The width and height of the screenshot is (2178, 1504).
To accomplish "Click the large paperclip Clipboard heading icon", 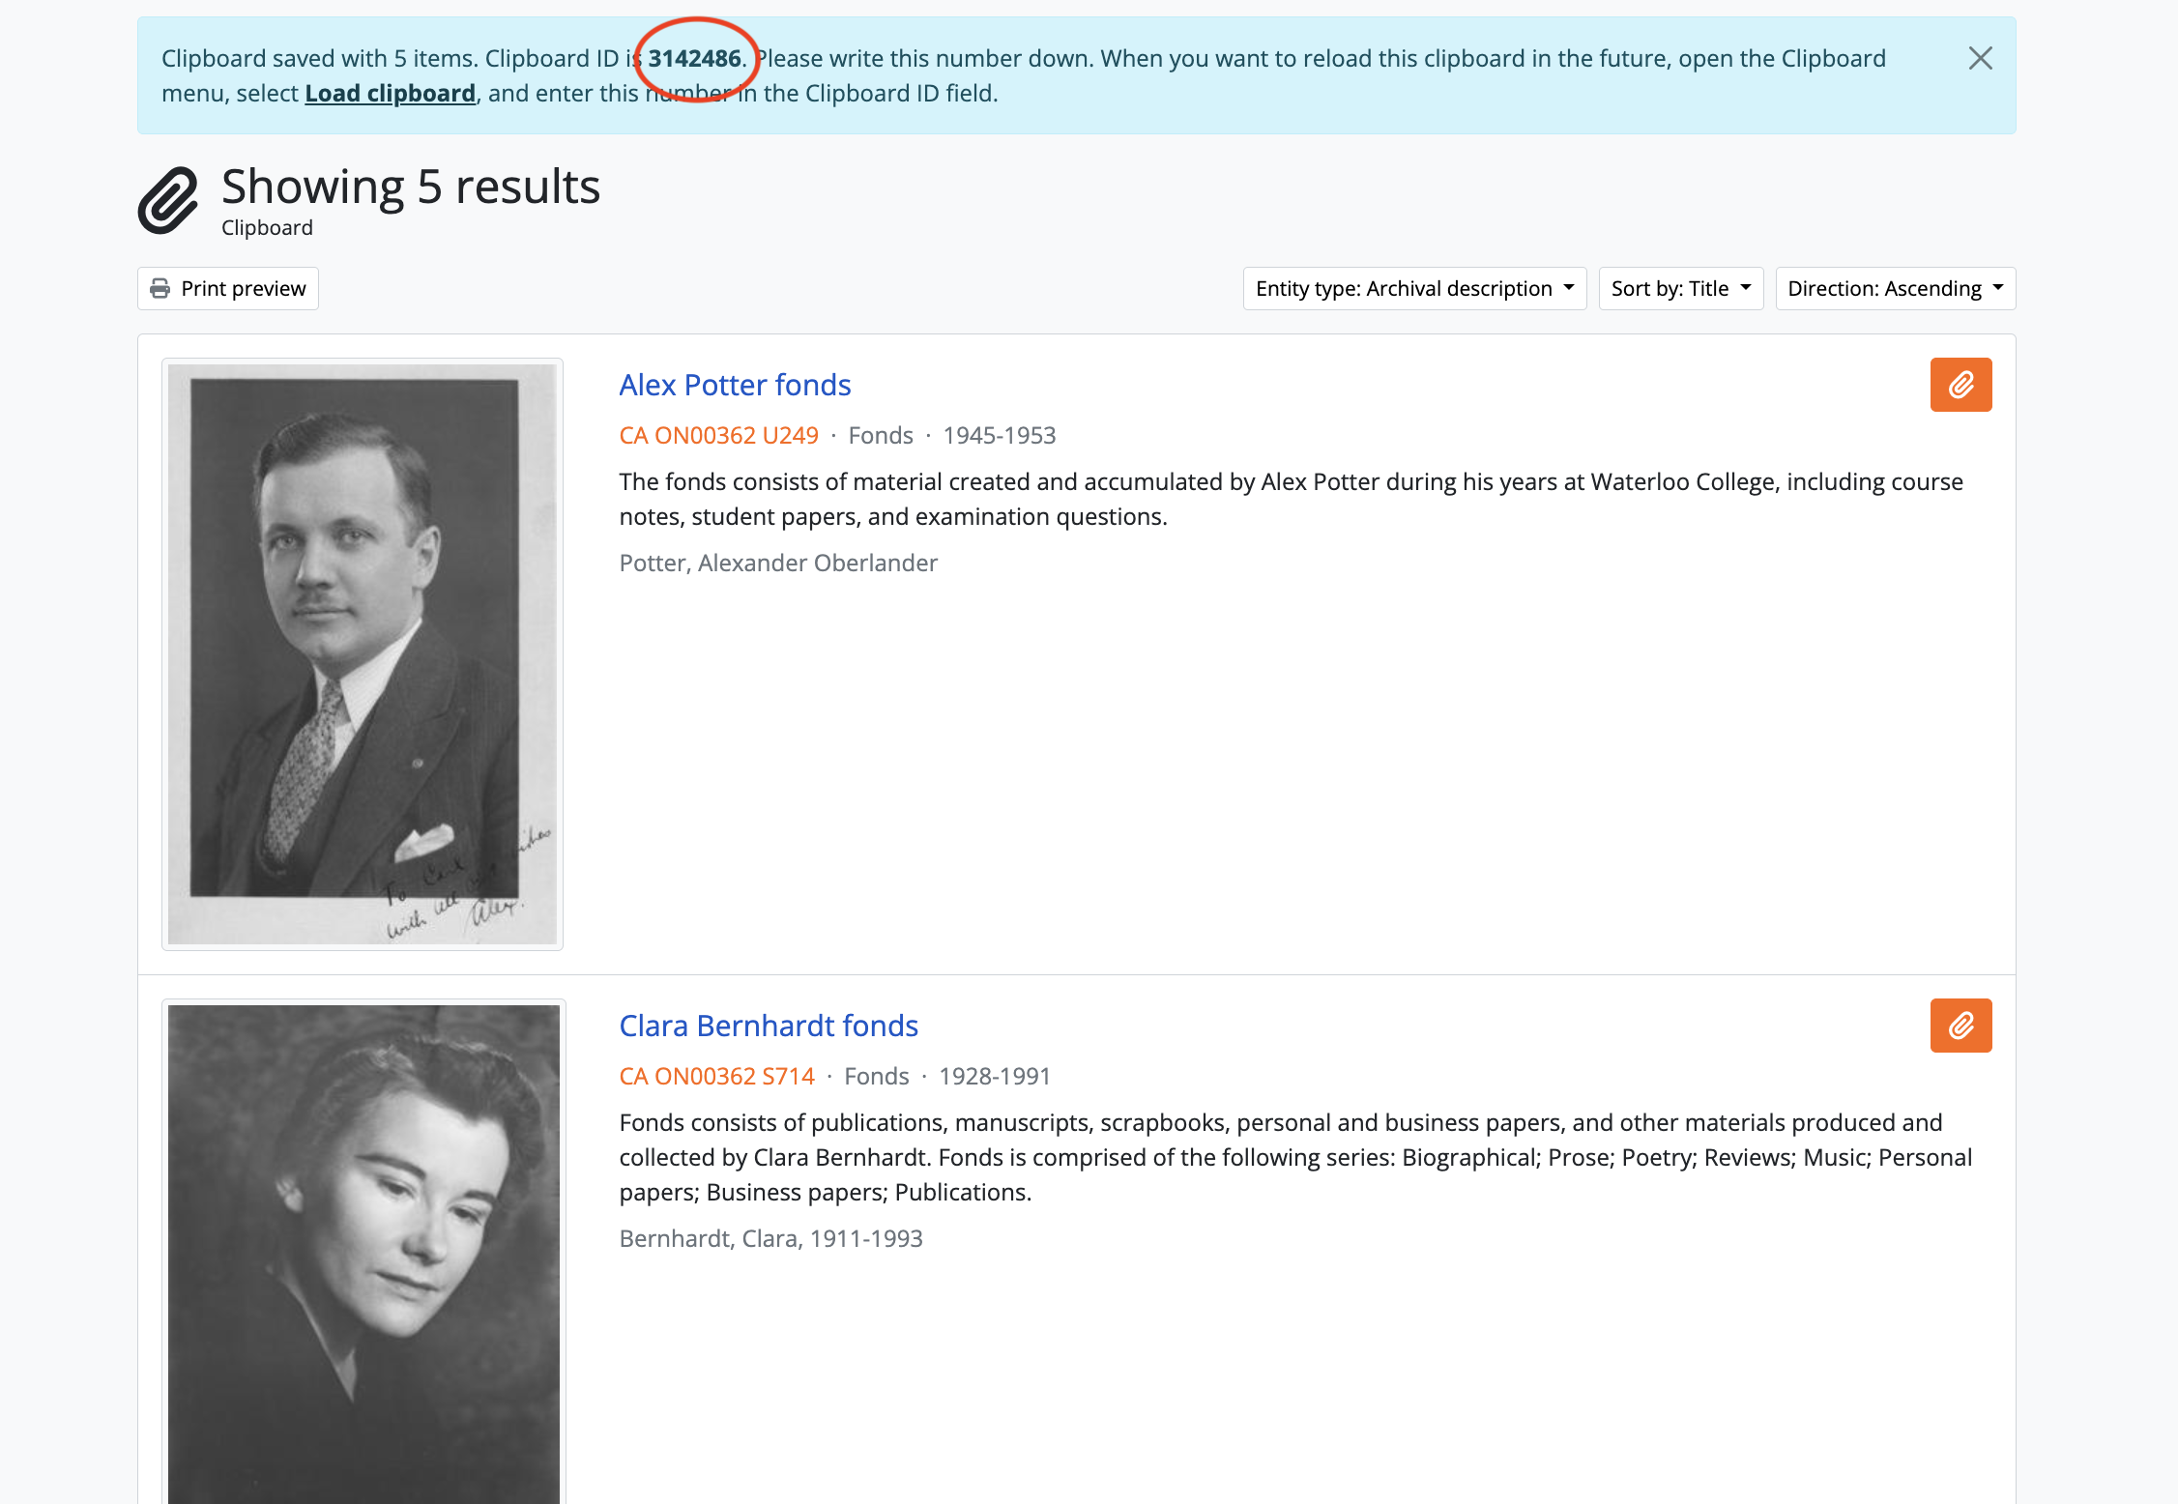I will 168,201.
